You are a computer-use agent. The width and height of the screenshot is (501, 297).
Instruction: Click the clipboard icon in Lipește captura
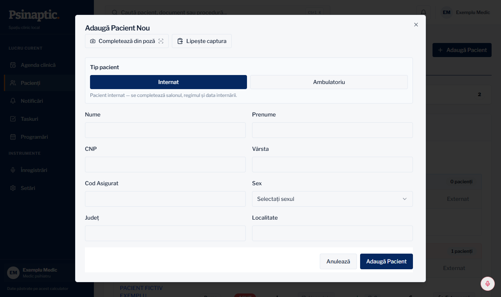pyautogui.click(x=180, y=41)
